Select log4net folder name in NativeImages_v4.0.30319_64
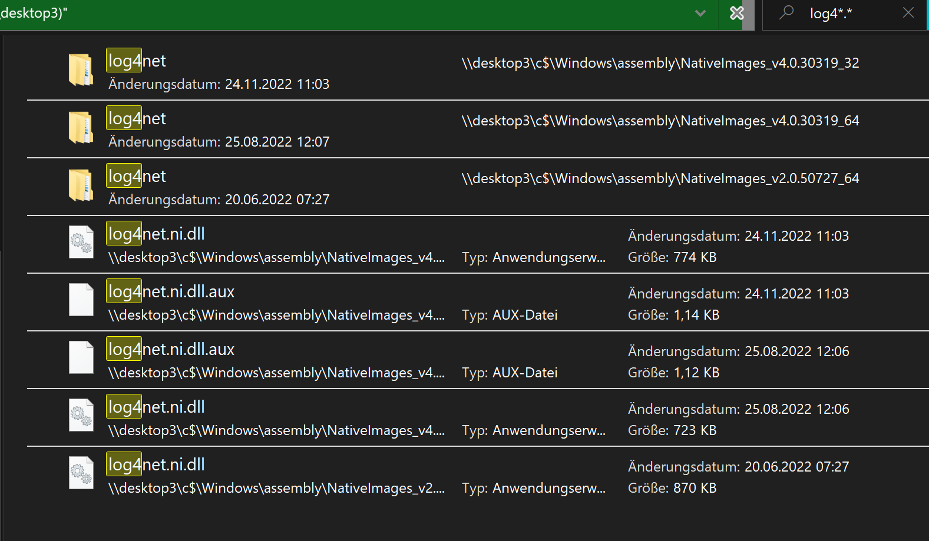The height and width of the screenshot is (541, 929). pyautogui.click(x=137, y=118)
